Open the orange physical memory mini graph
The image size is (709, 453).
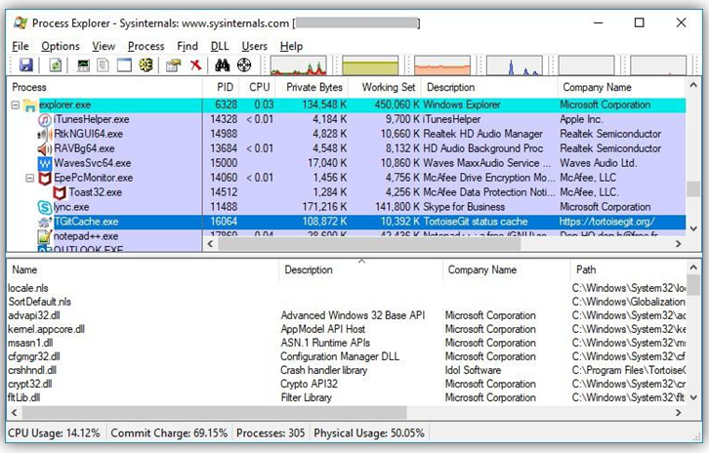[x=442, y=65]
